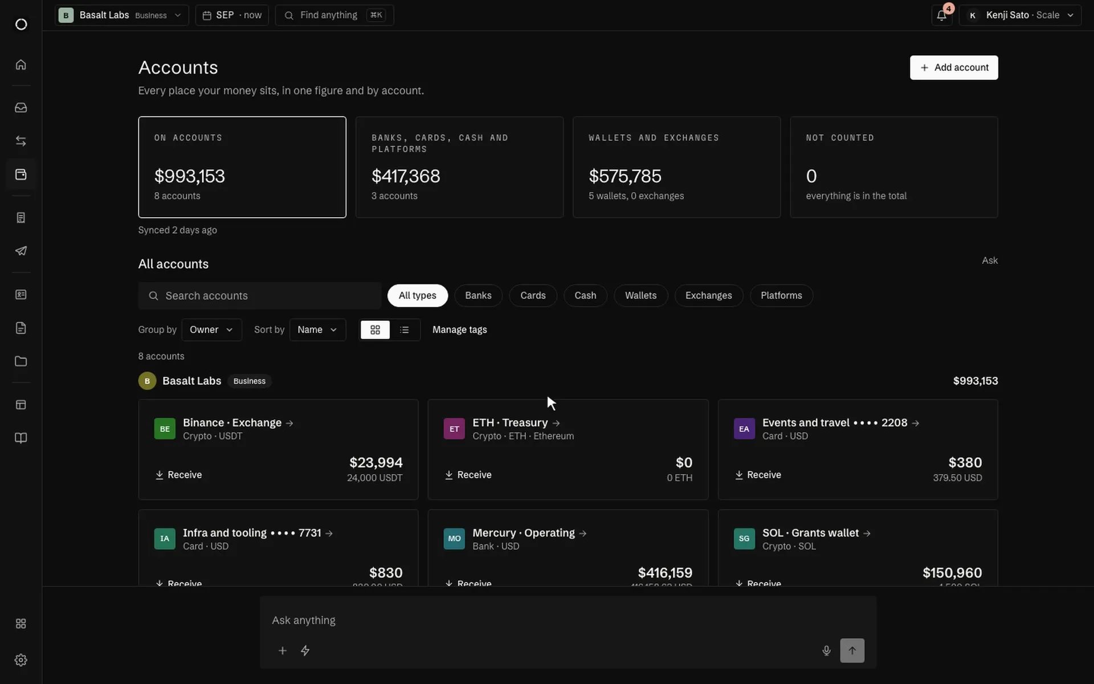The image size is (1094, 684).
Task: Open the table layout icon in the sidebar
Action: tap(21, 405)
